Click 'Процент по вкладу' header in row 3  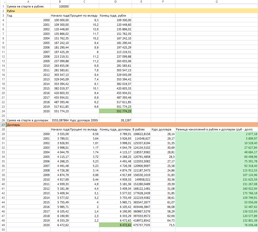click(84, 16)
